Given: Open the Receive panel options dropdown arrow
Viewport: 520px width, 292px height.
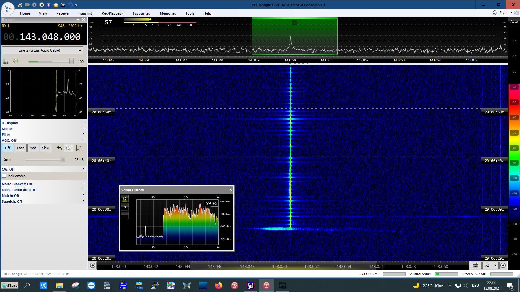Looking at the screenshot, I should click(78, 20).
